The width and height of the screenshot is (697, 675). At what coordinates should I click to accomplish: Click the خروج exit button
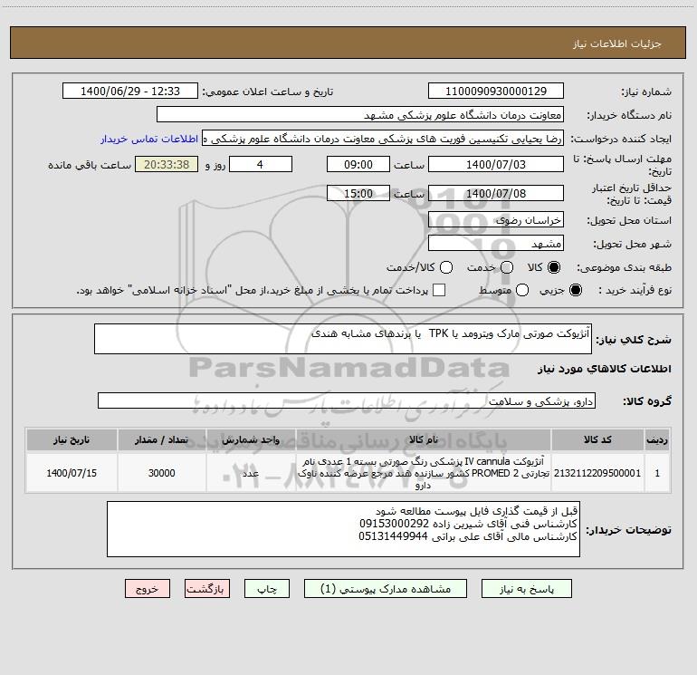click(x=148, y=589)
